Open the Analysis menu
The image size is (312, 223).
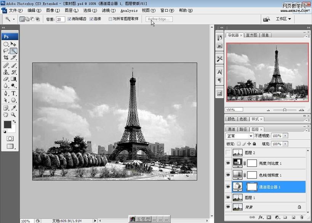click(129, 11)
